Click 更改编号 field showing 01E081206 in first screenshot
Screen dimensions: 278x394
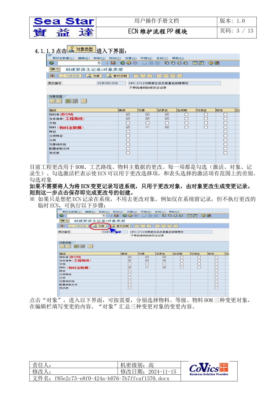point(111,83)
